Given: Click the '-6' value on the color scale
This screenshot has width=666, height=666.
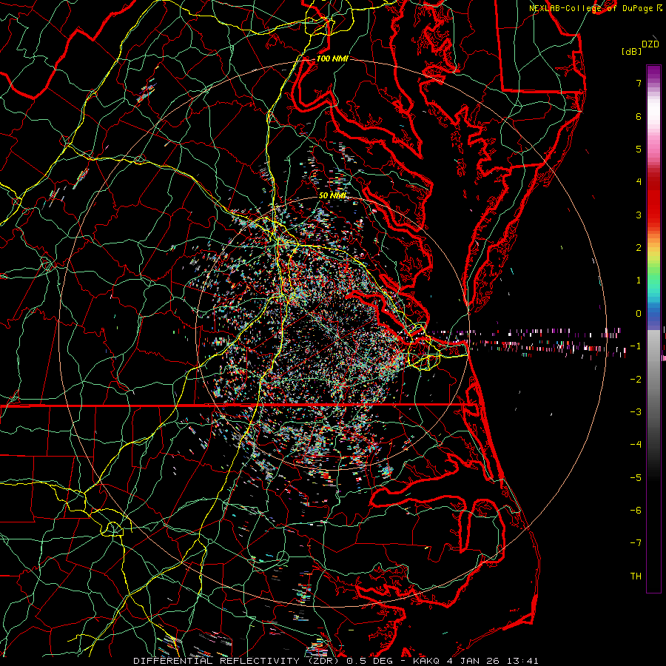Looking at the screenshot, I should coord(636,510).
